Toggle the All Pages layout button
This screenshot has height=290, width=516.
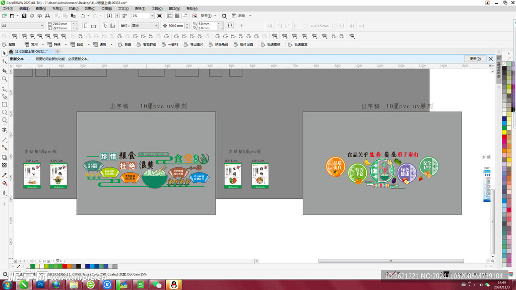tap(105, 26)
